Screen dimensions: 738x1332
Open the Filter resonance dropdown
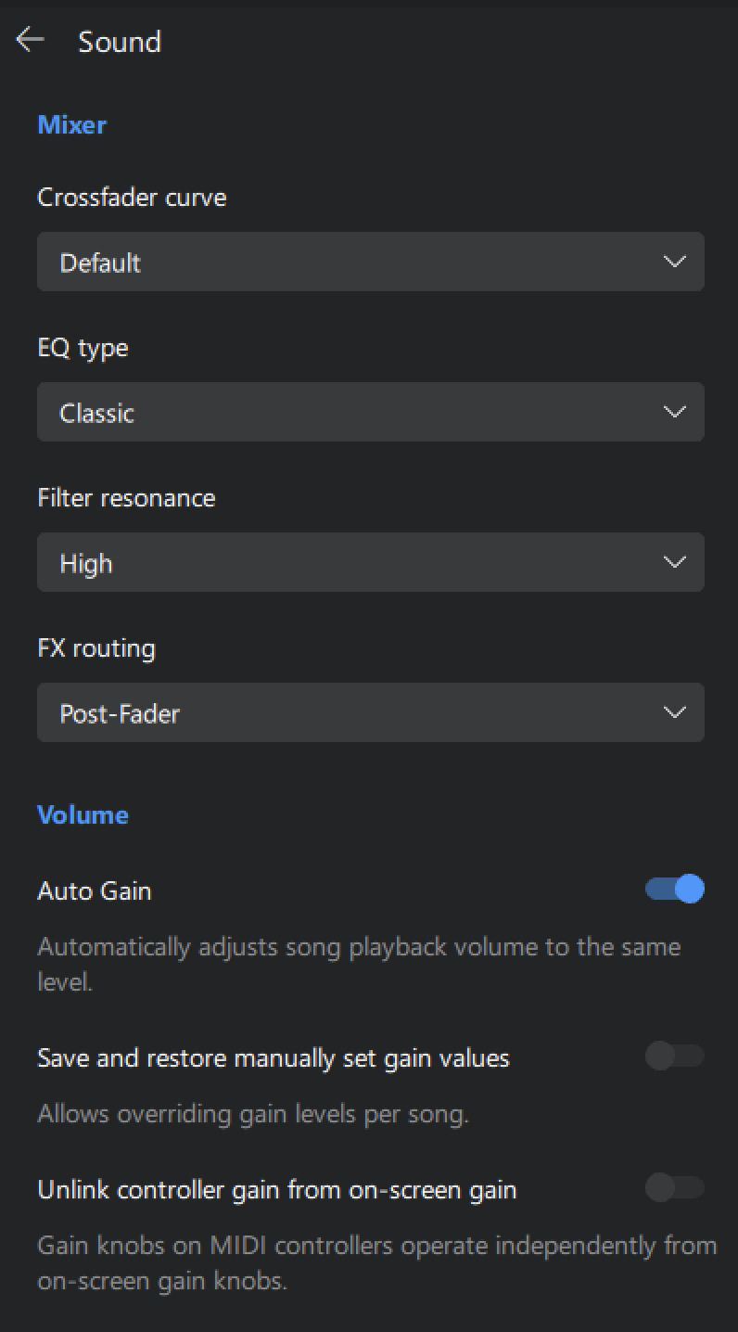pos(371,562)
